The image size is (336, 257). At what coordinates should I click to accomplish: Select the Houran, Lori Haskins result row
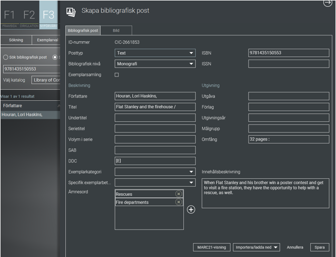click(x=30, y=115)
